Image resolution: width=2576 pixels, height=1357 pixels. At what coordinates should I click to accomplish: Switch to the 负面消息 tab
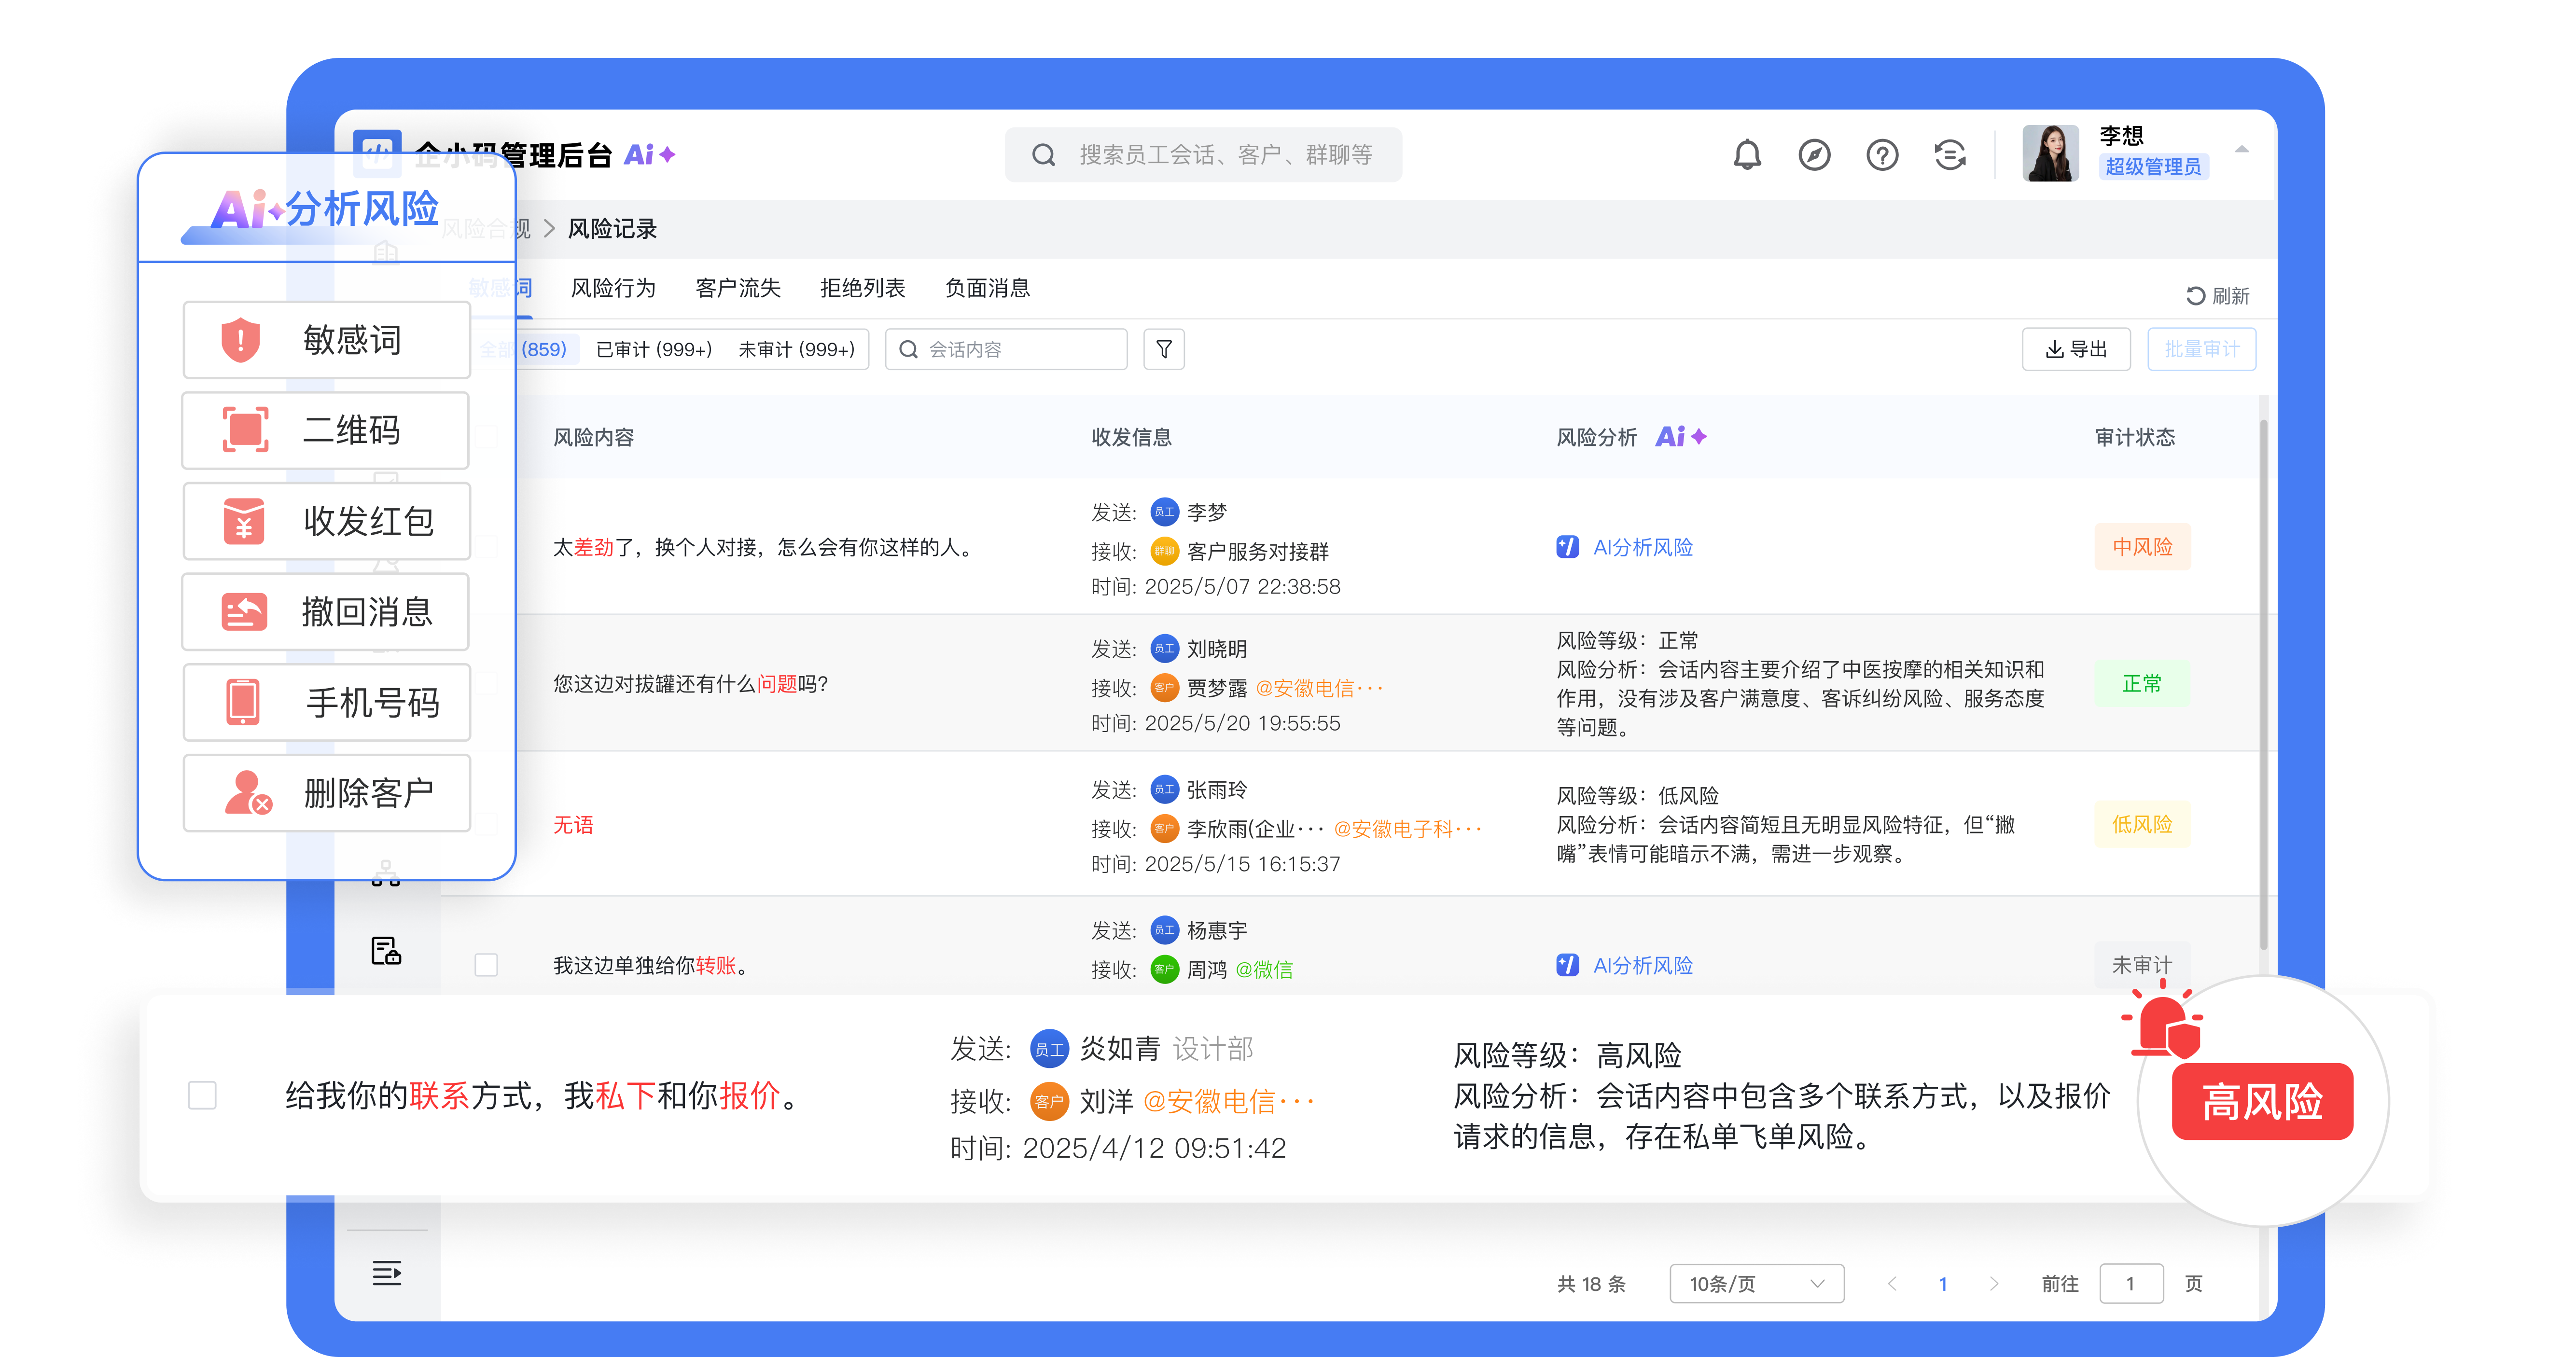987,288
